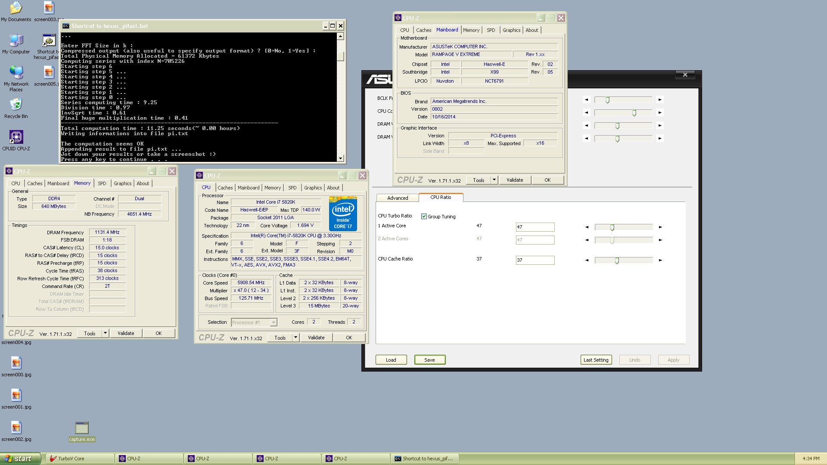
Task: Switch to Mainboard tab in Memory CPU-Z window
Action: (x=58, y=183)
